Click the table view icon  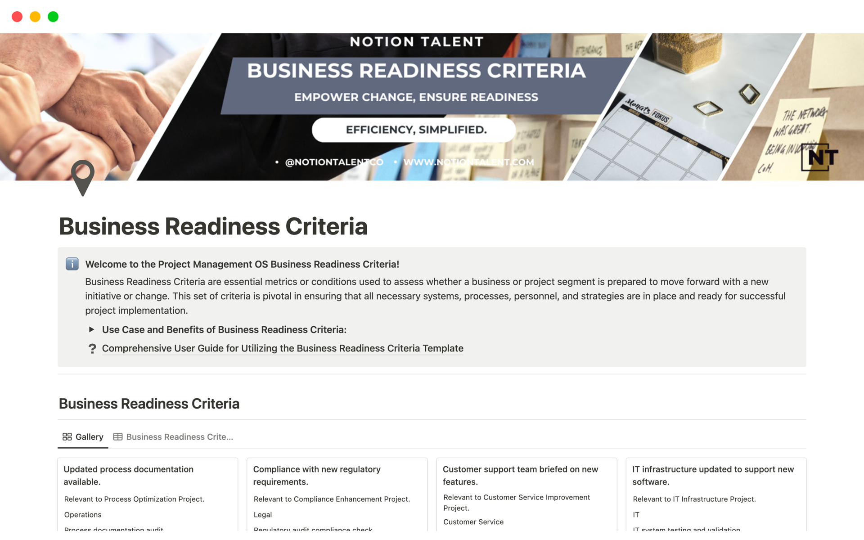(x=118, y=436)
